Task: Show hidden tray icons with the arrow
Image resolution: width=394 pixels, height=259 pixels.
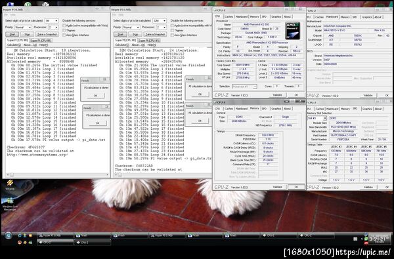Action: pyautogui.click(x=362, y=239)
